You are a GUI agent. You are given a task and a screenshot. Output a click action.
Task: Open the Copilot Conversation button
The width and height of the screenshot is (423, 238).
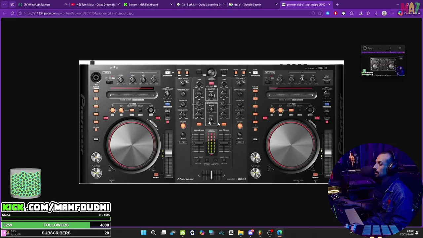point(409,13)
